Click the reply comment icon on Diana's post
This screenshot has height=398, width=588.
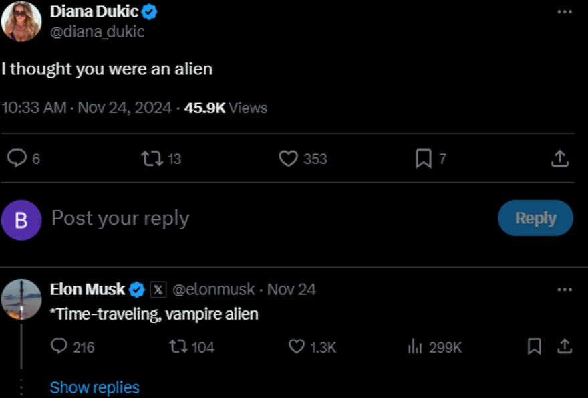point(16,159)
